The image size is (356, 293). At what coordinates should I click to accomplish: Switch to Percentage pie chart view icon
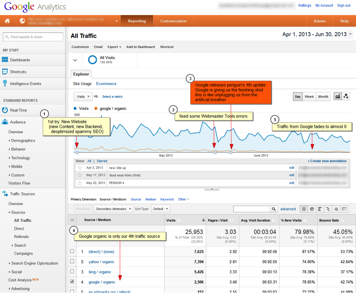312,209
